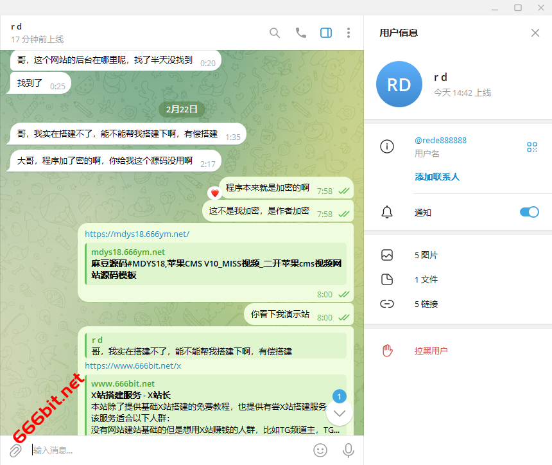Toggle the side panel icon
The width and height of the screenshot is (552, 465).
[x=326, y=33]
